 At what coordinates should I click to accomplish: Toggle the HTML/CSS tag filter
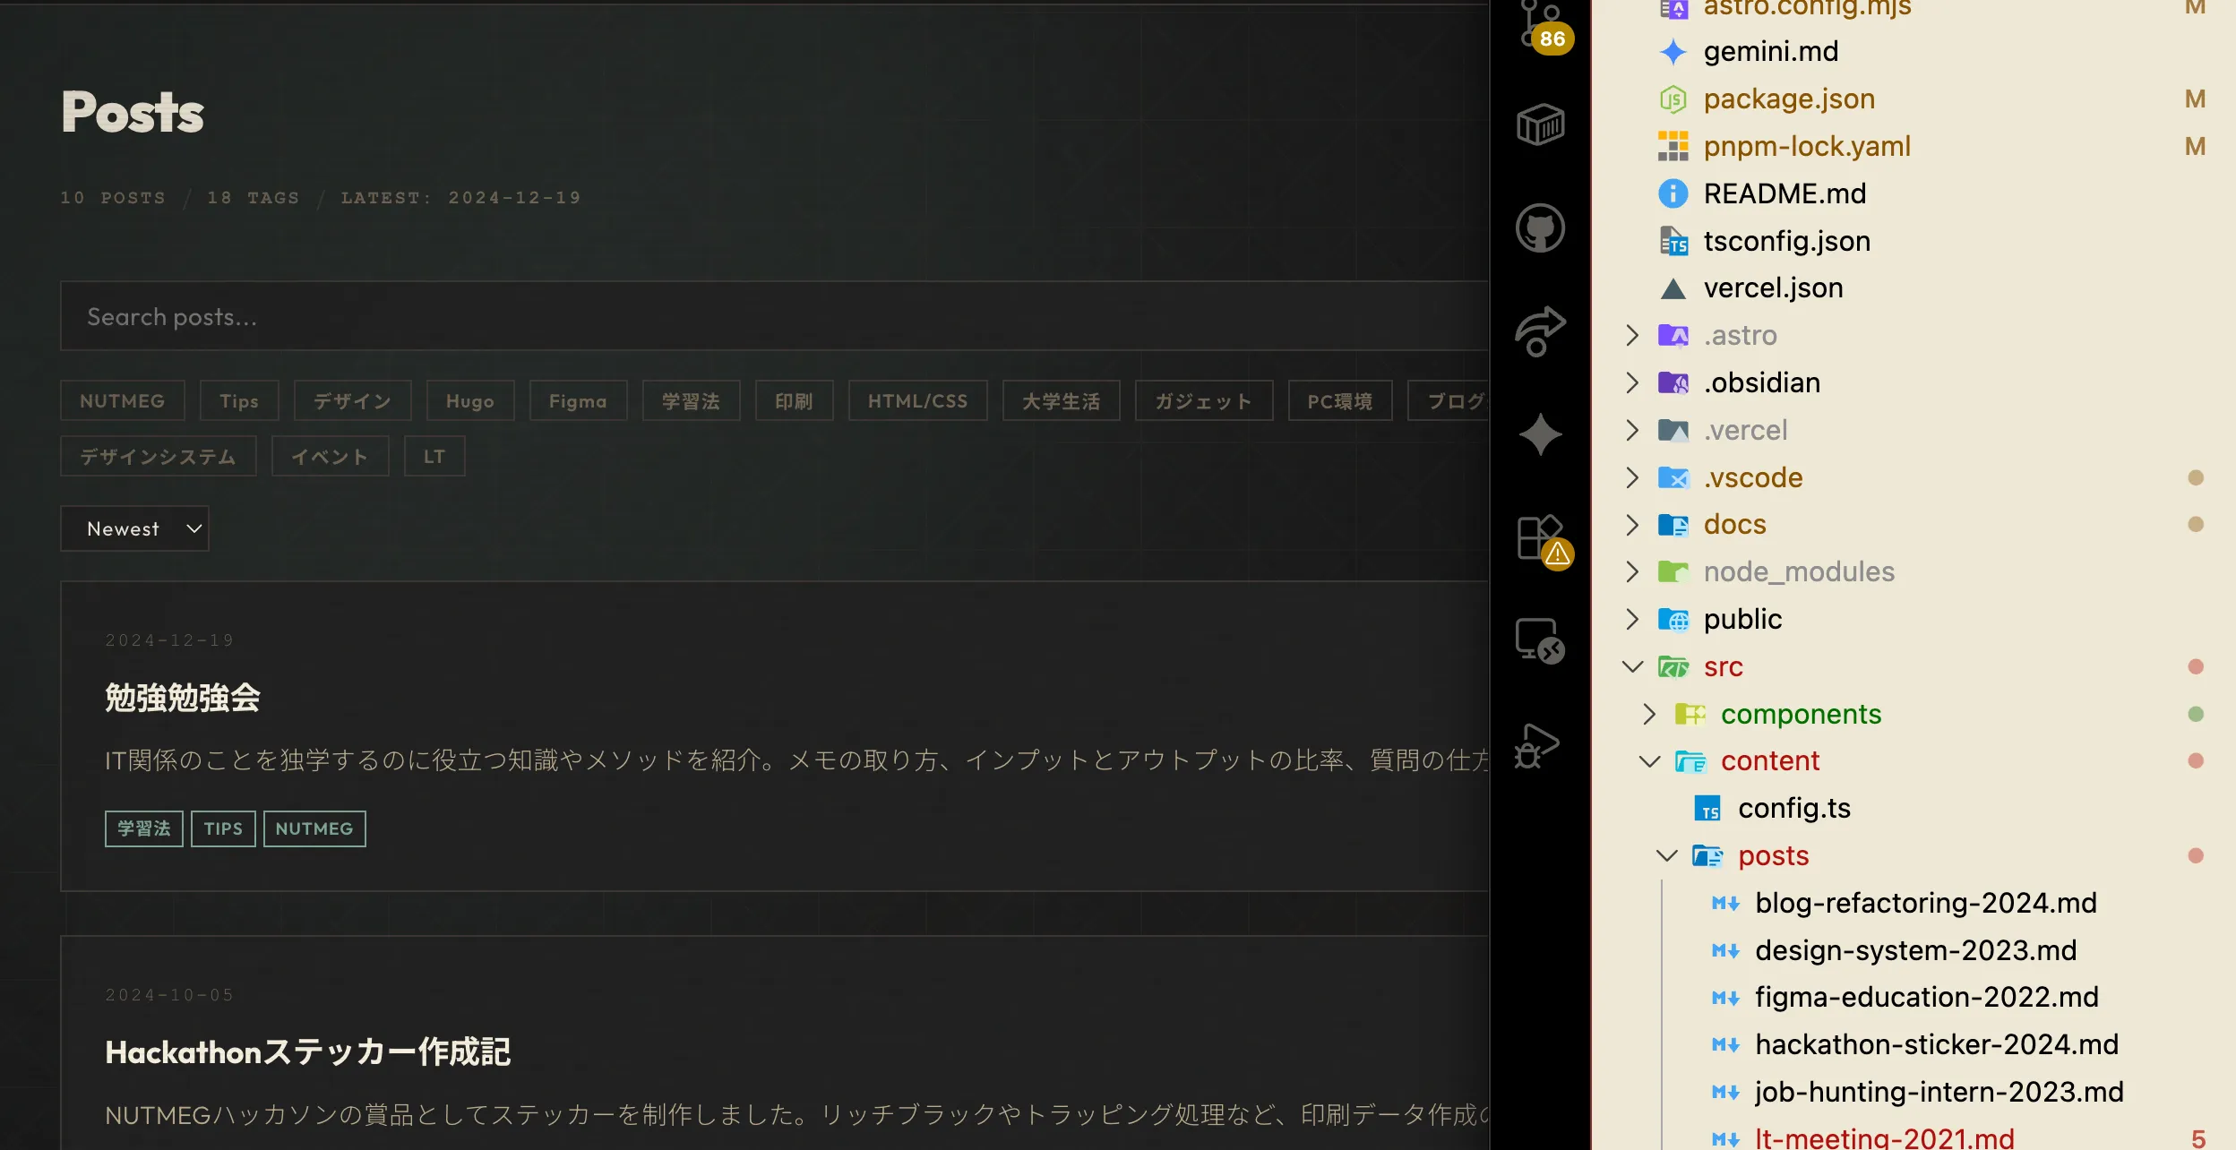coord(917,400)
